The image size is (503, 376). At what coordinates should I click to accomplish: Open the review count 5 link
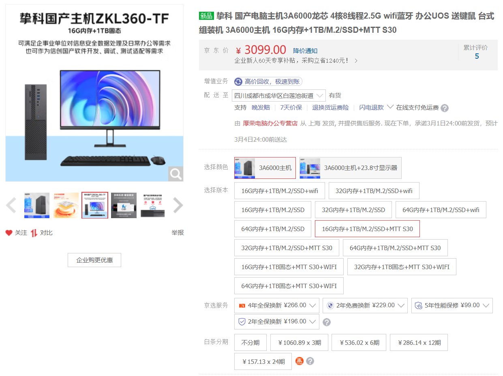(477, 57)
